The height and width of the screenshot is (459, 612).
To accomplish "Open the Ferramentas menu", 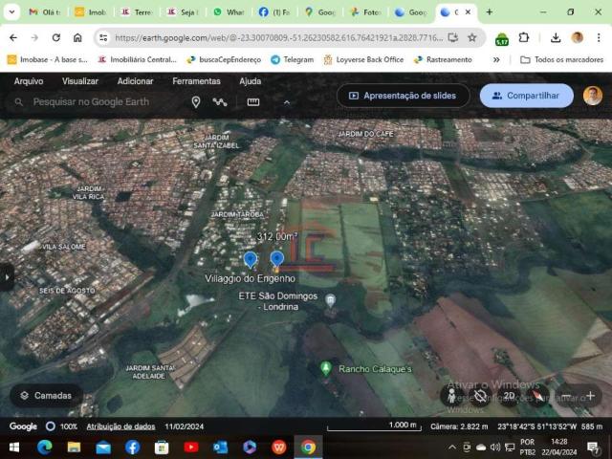I will pos(196,81).
